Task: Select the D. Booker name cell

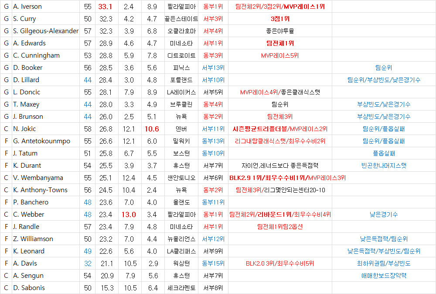Action: pyautogui.click(x=46, y=68)
